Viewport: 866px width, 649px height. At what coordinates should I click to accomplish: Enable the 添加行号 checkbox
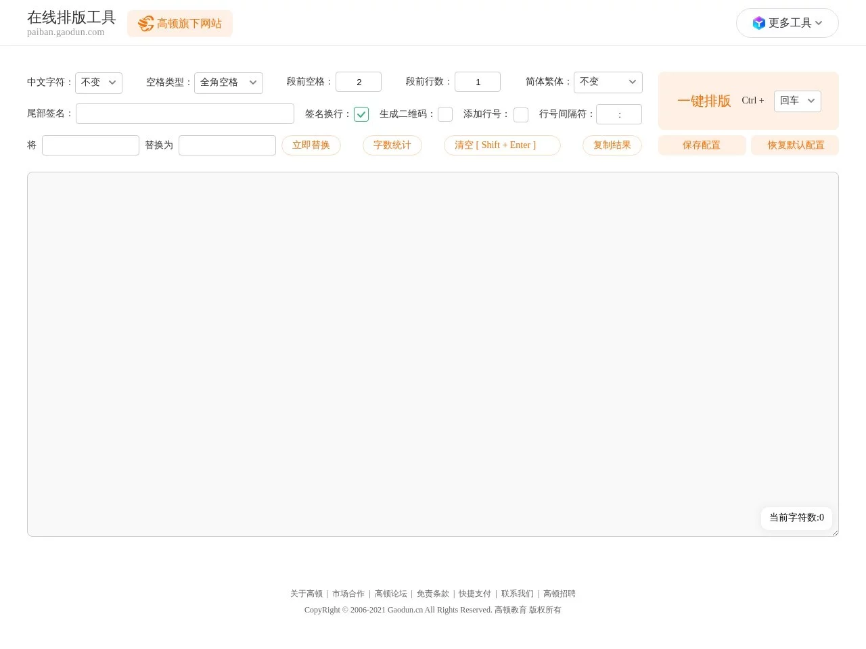[521, 114]
